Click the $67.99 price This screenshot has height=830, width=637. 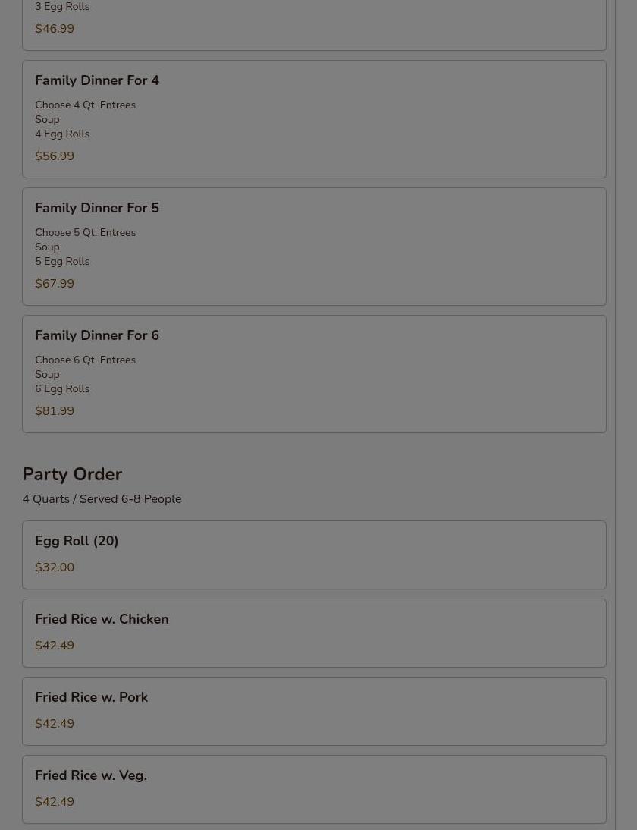(55, 284)
